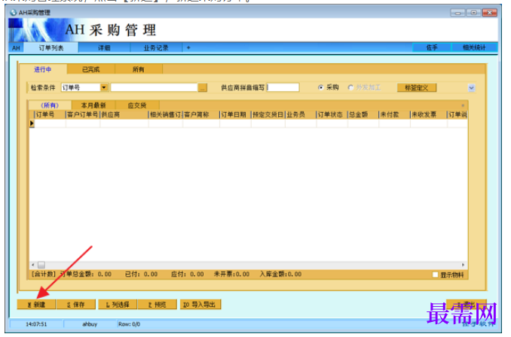
Task: Click the AH tab icon
Action: click(16, 48)
